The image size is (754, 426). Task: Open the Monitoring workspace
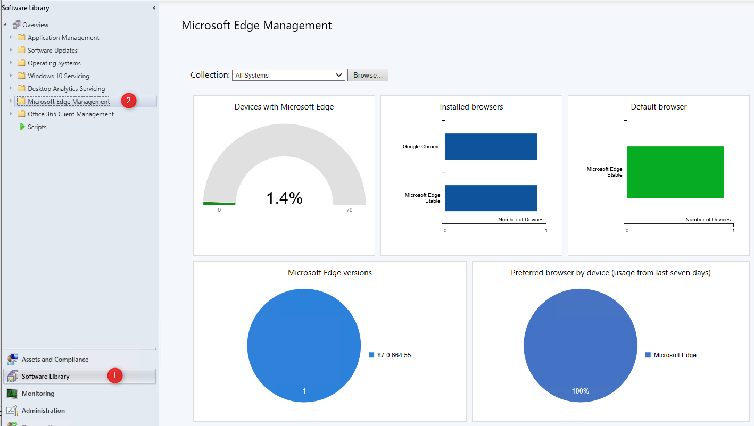(x=80, y=393)
